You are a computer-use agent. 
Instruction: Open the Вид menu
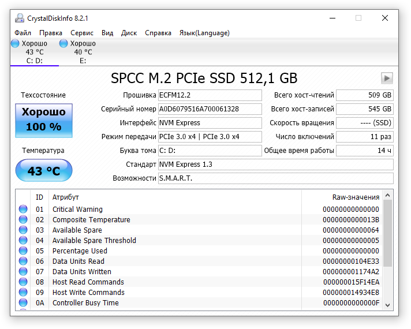[107, 33]
